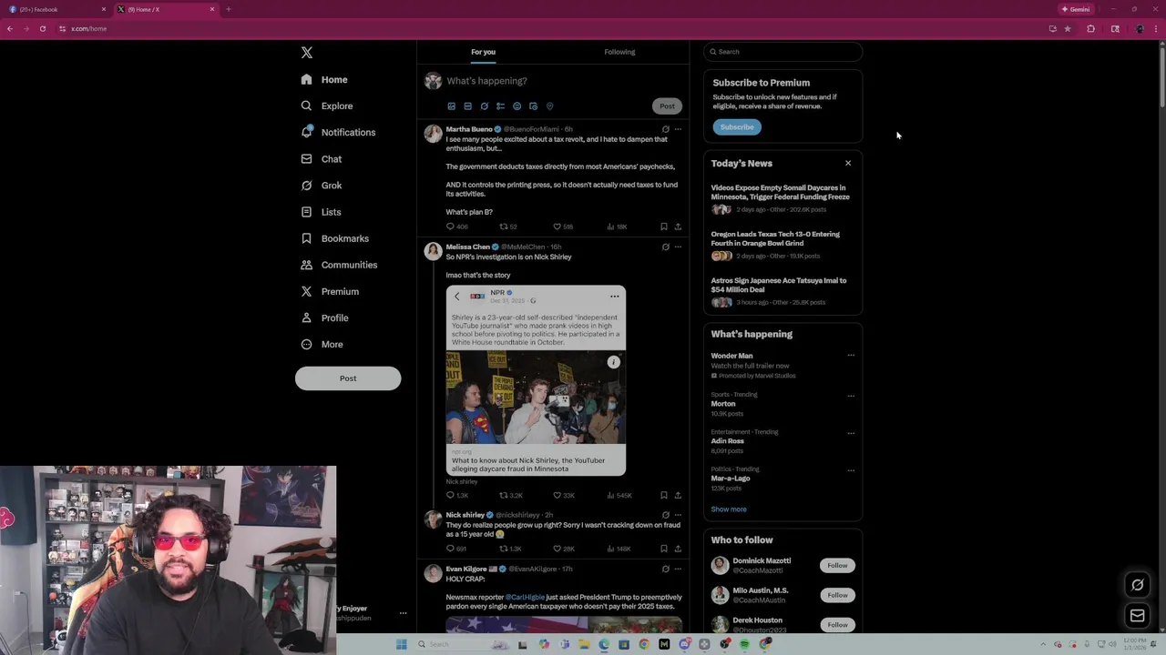Viewport: 1166px width, 655px height.
Task: Open more menu on Melissa Chen's post
Action: [678, 247]
